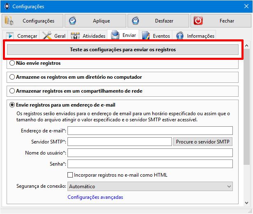Click the Desfazer button
253x214 pixels.
click(x=158, y=21)
